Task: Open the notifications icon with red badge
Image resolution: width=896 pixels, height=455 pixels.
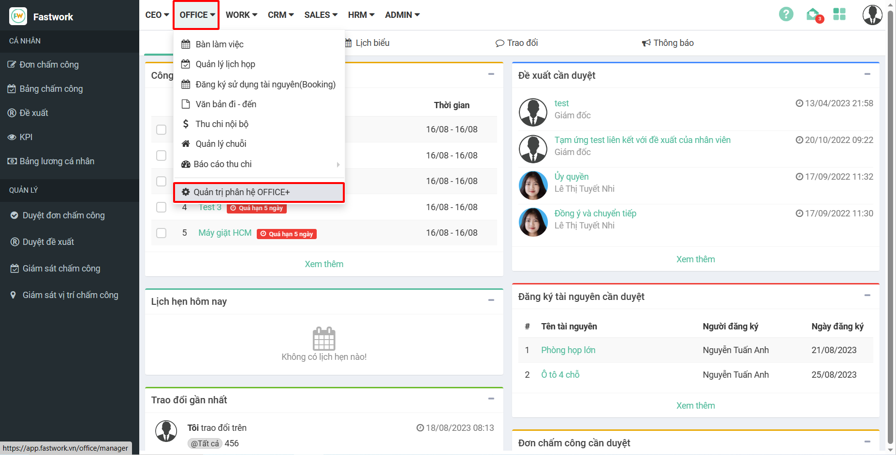Action: [x=814, y=15]
